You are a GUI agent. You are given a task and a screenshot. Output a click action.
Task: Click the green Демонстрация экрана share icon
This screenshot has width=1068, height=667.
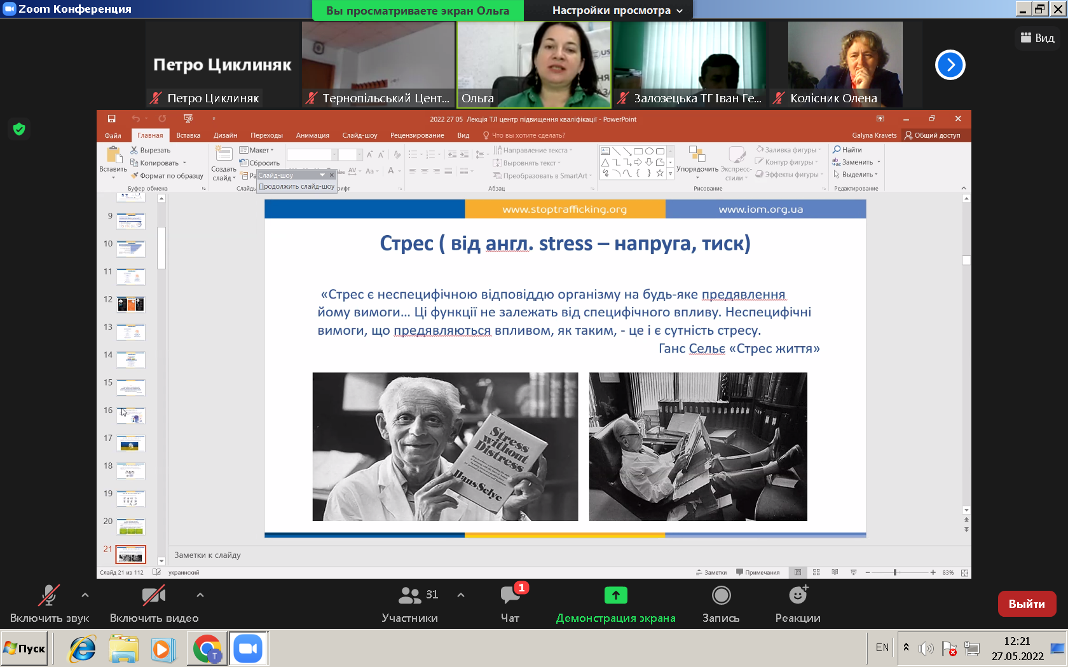pos(615,595)
